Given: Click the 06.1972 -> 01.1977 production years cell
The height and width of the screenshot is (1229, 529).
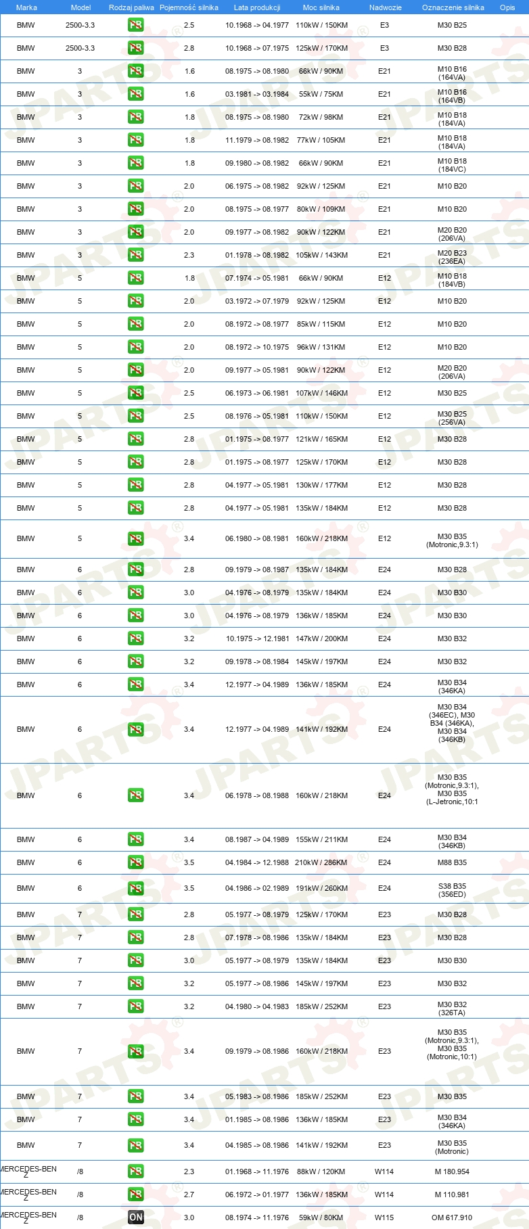Looking at the screenshot, I should tap(257, 1195).
